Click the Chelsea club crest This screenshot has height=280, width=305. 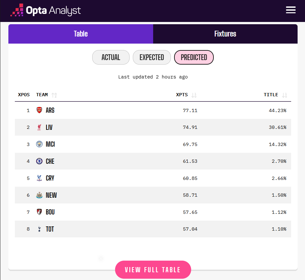coord(39,161)
